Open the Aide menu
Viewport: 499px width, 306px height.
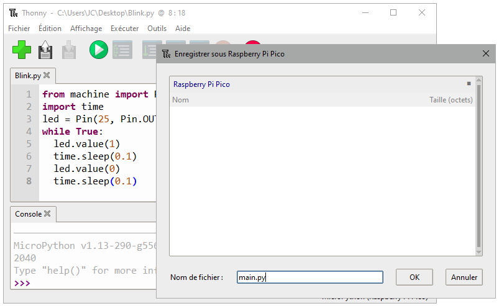(x=183, y=29)
